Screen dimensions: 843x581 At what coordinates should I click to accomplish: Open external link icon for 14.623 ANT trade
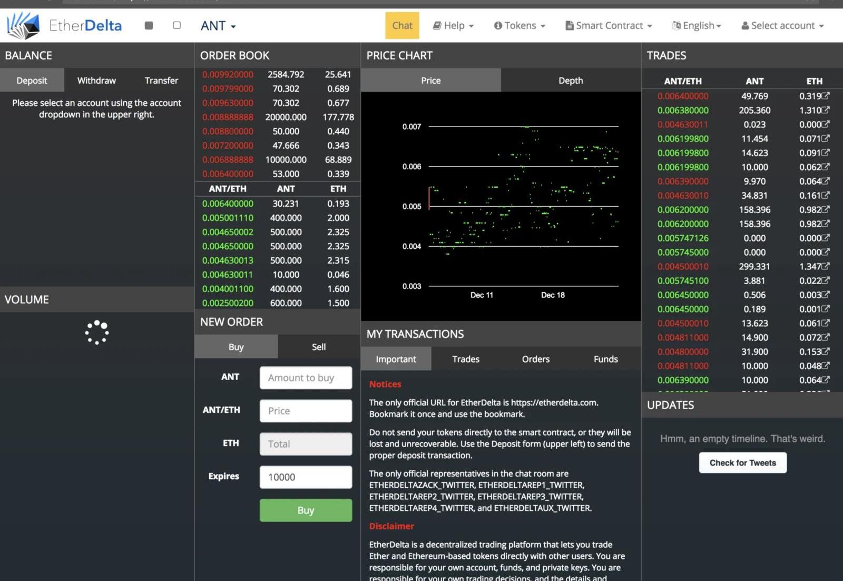[x=826, y=152]
